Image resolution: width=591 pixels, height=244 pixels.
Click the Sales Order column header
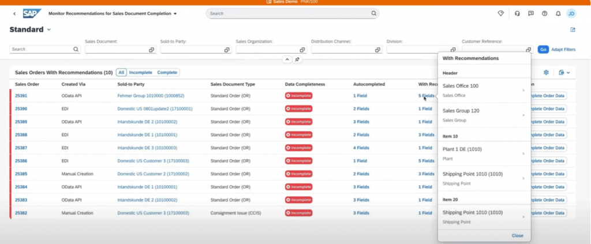[x=27, y=84]
